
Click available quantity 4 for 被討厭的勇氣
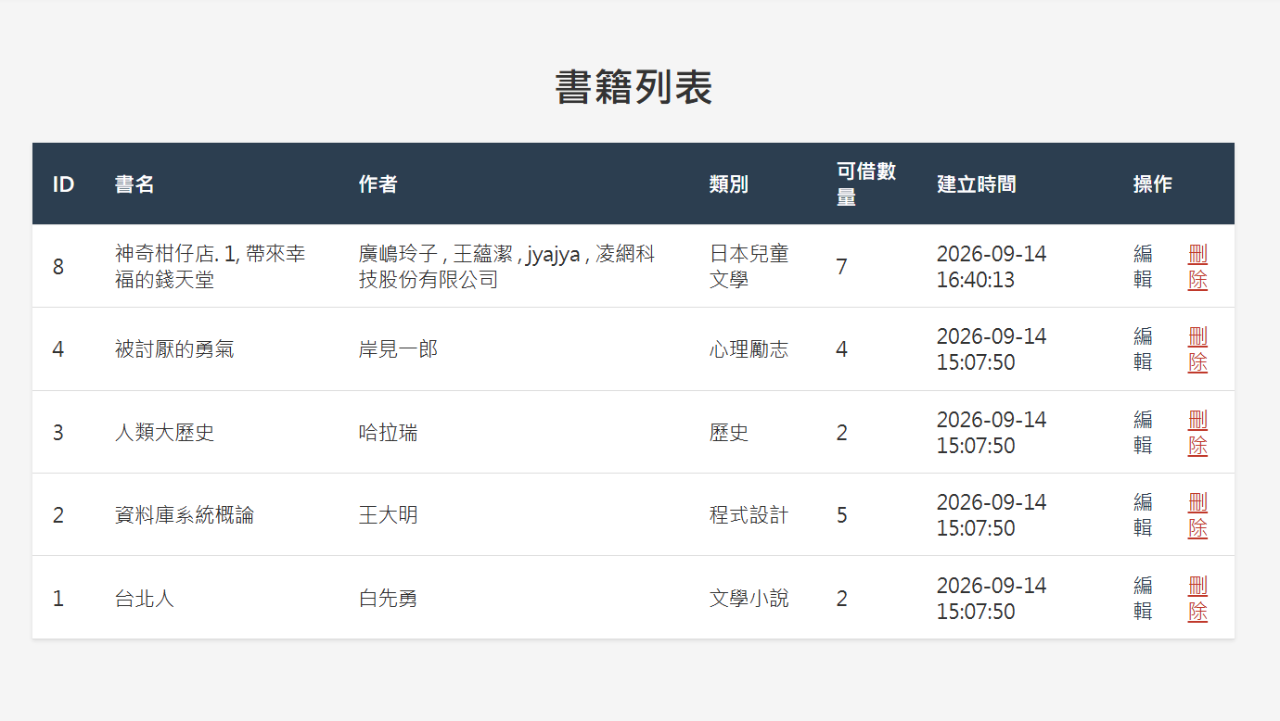pyautogui.click(x=841, y=349)
